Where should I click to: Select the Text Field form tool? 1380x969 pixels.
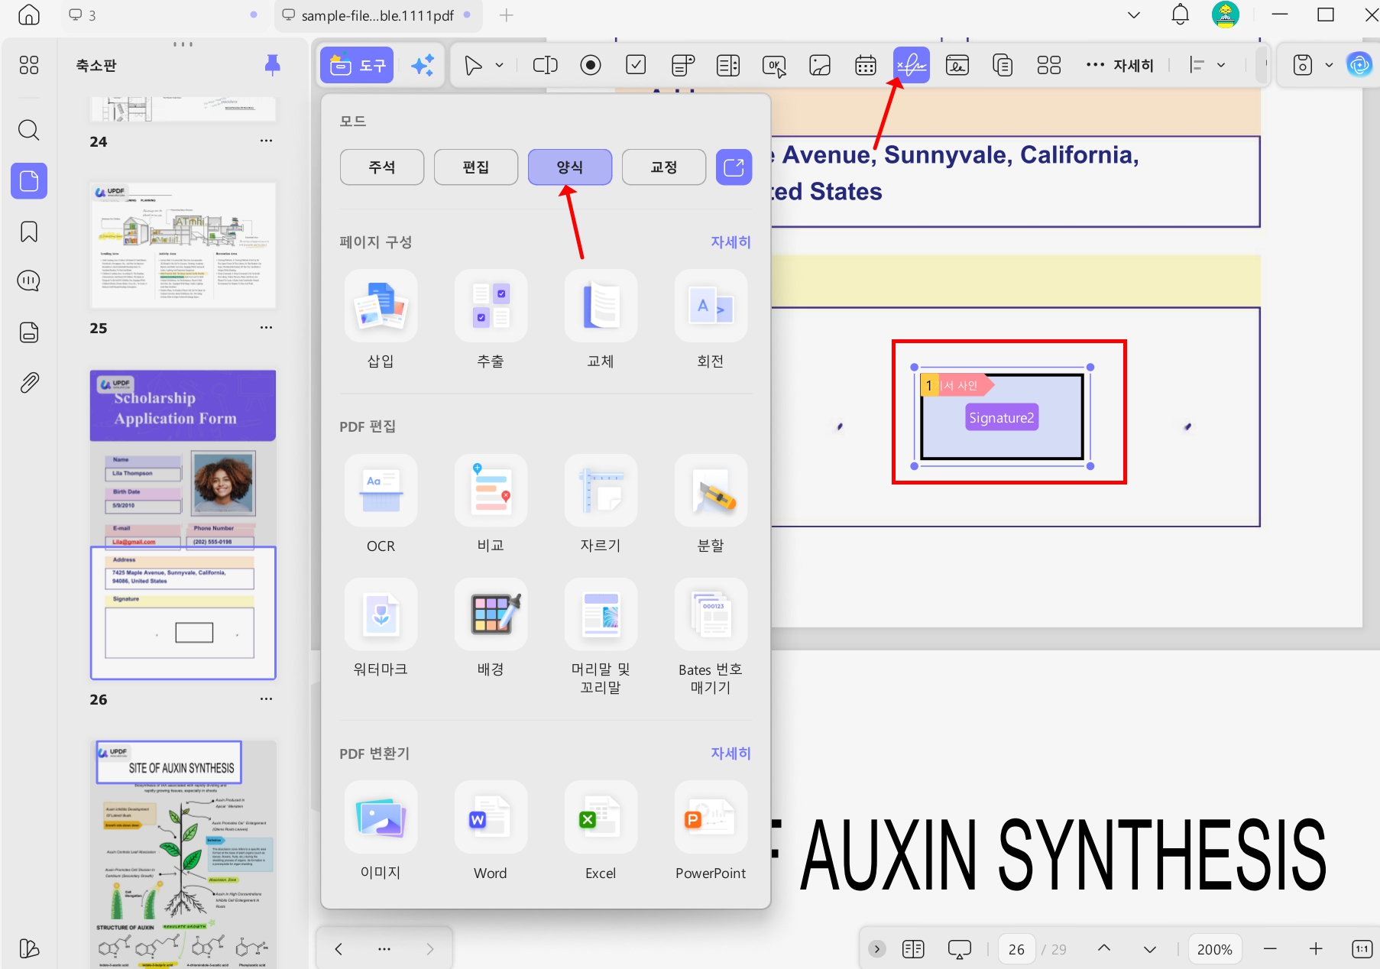tap(545, 65)
